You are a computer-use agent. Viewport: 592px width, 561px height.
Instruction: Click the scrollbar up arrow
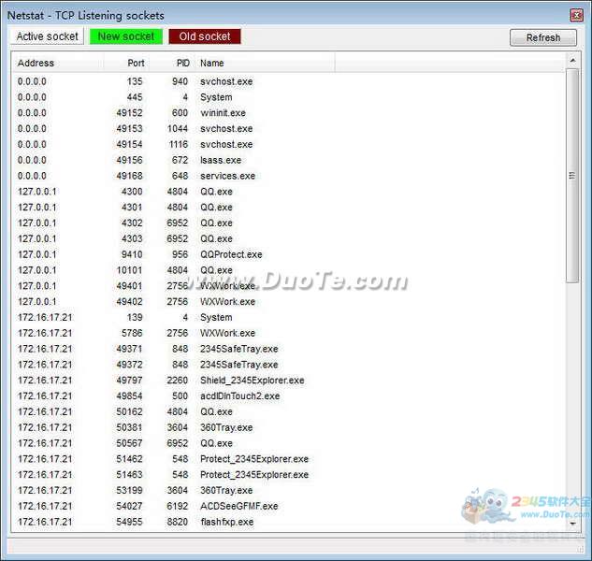point(572,60)
